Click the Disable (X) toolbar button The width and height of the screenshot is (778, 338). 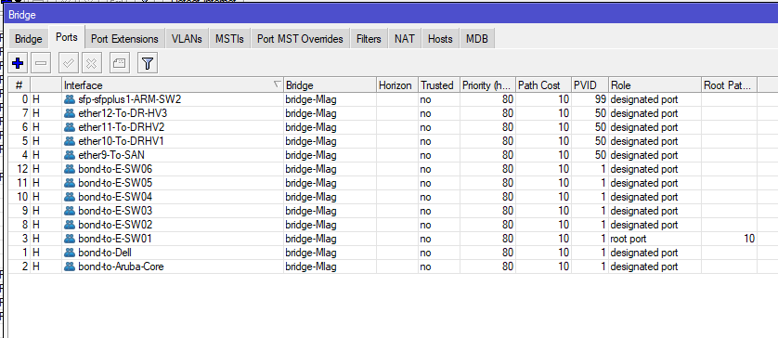92,63
